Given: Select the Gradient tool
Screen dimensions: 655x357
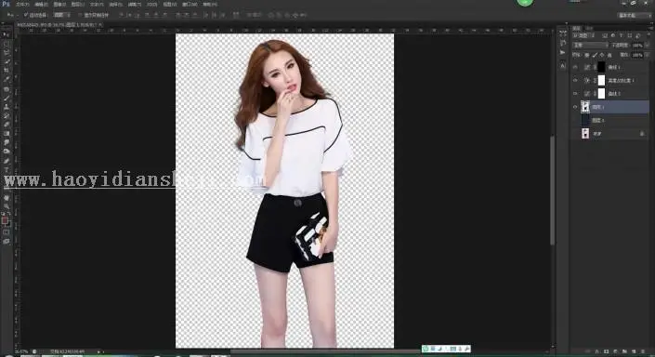Looking at the screenshot, I should [7, 133].
